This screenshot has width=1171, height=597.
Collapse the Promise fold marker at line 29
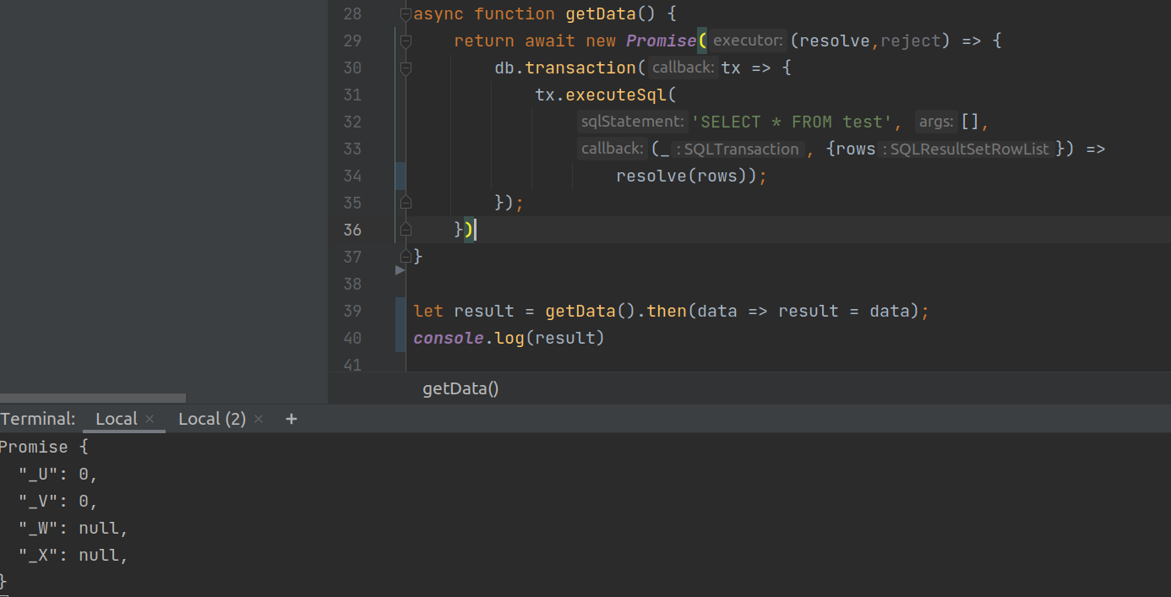(x=406, y=41)
